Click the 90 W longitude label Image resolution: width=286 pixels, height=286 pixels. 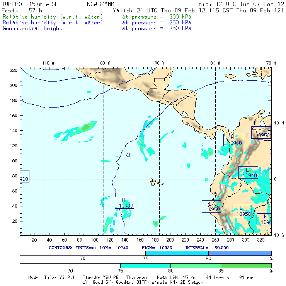tap(159, 63)
